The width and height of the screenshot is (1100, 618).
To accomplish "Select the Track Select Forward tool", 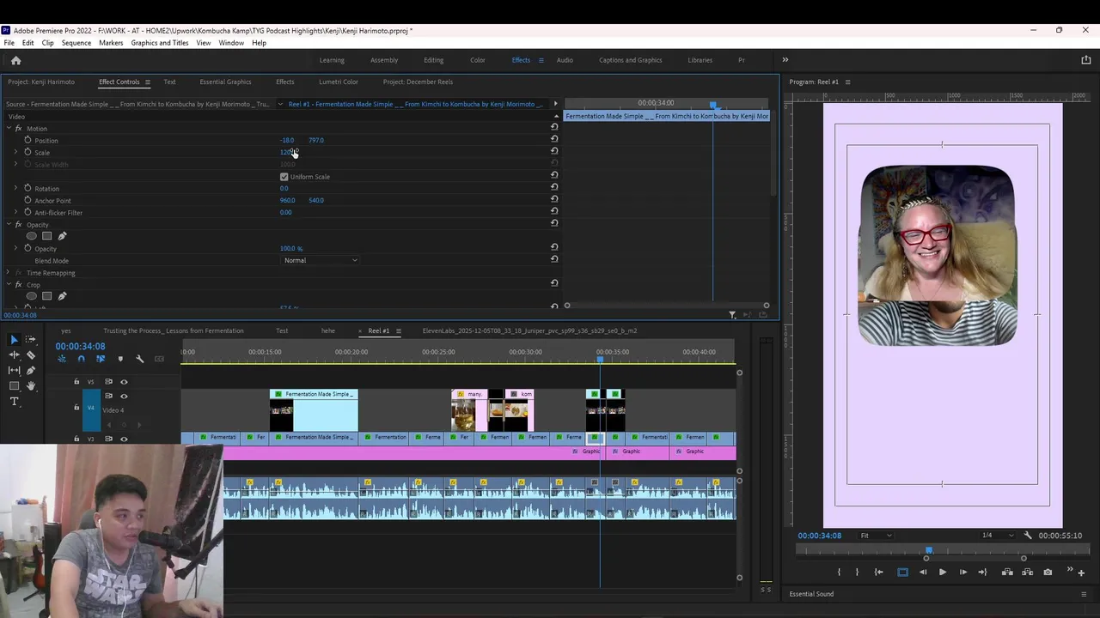I will [x=31, y=340].
